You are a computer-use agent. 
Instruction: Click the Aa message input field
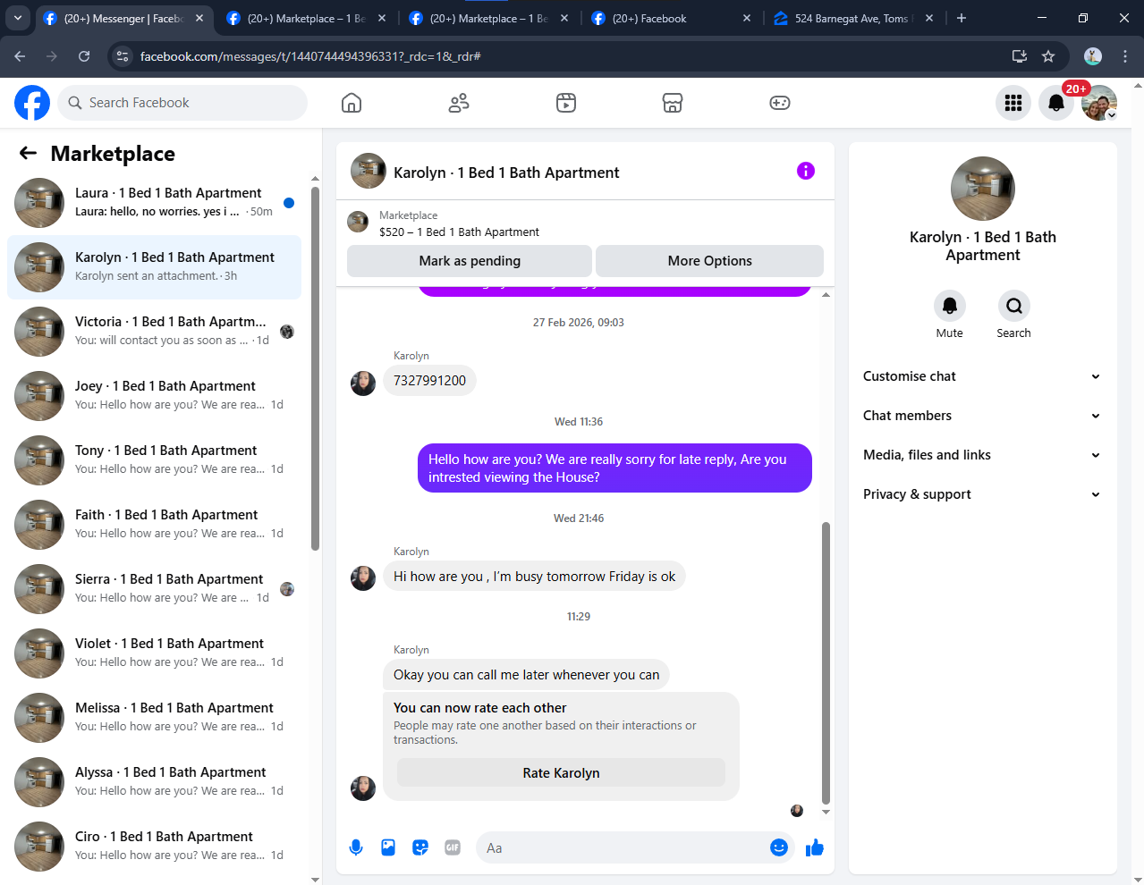pyautogui.click(x=622, y=847)
